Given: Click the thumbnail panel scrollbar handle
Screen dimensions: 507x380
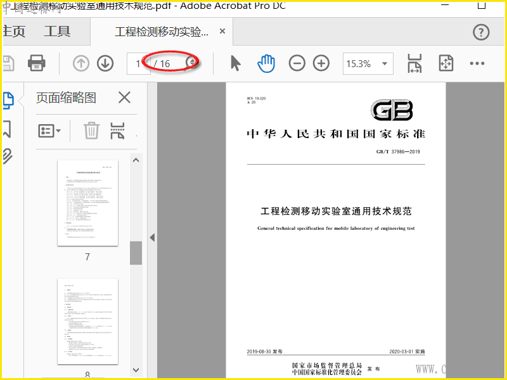Looking at the screenshot, I should [136, 253].
